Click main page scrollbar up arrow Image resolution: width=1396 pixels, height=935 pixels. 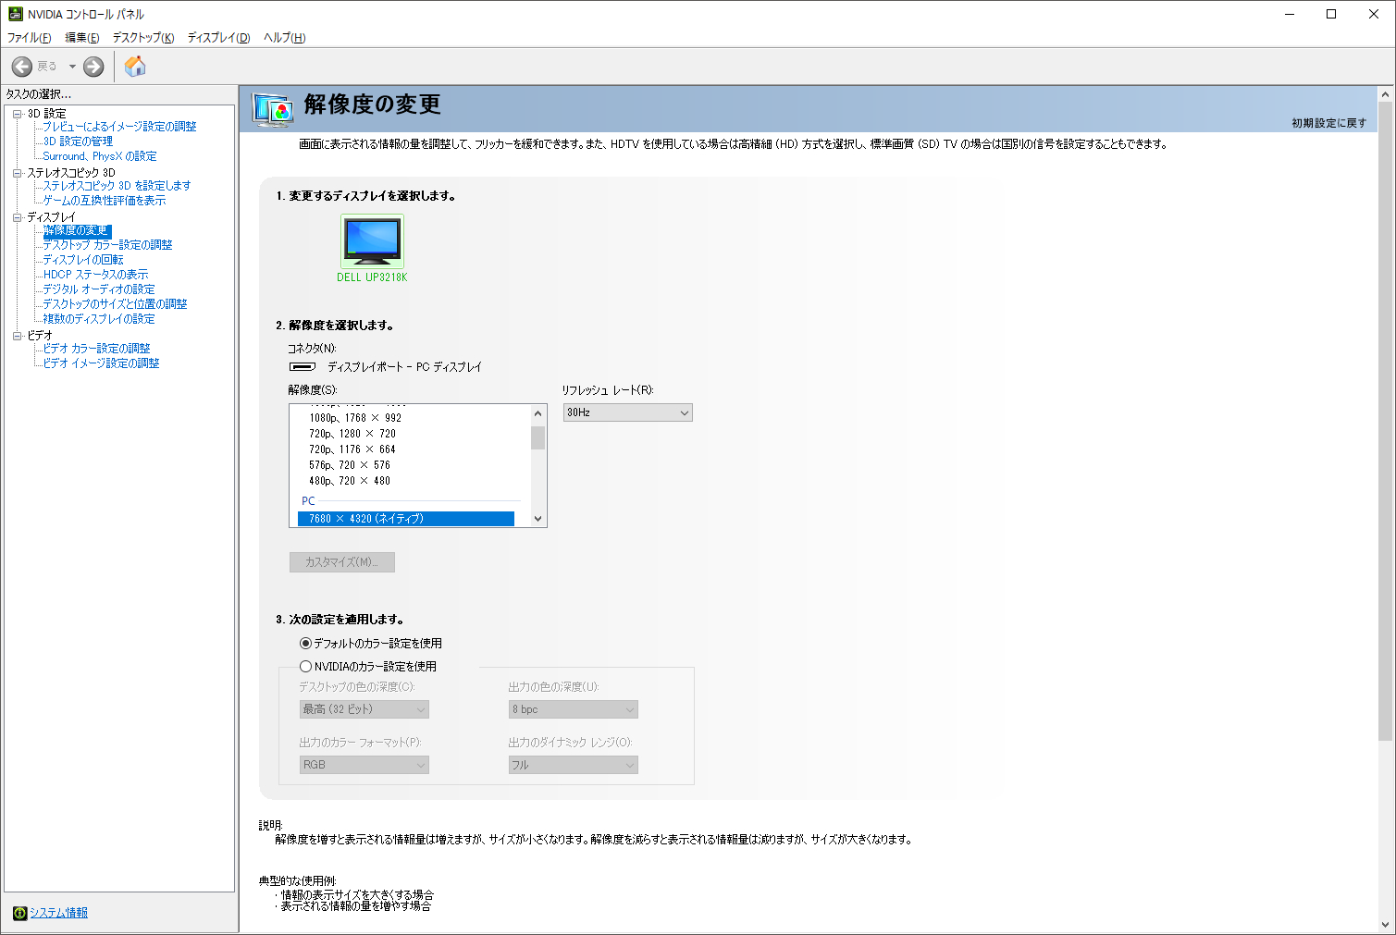pos(1385,94)
